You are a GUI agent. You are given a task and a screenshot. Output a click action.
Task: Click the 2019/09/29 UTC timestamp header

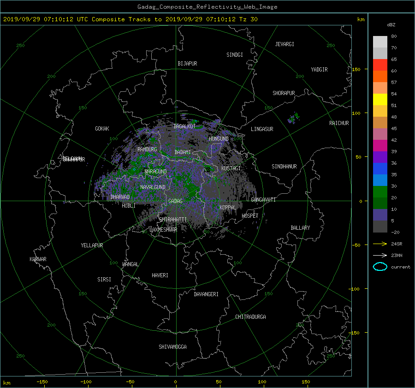coord(130,19)
